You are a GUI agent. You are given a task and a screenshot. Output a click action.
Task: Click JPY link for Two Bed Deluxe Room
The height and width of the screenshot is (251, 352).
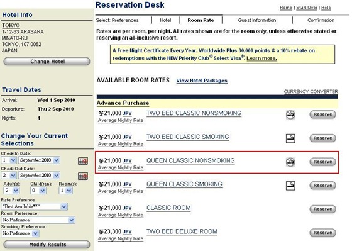(127, 232)
